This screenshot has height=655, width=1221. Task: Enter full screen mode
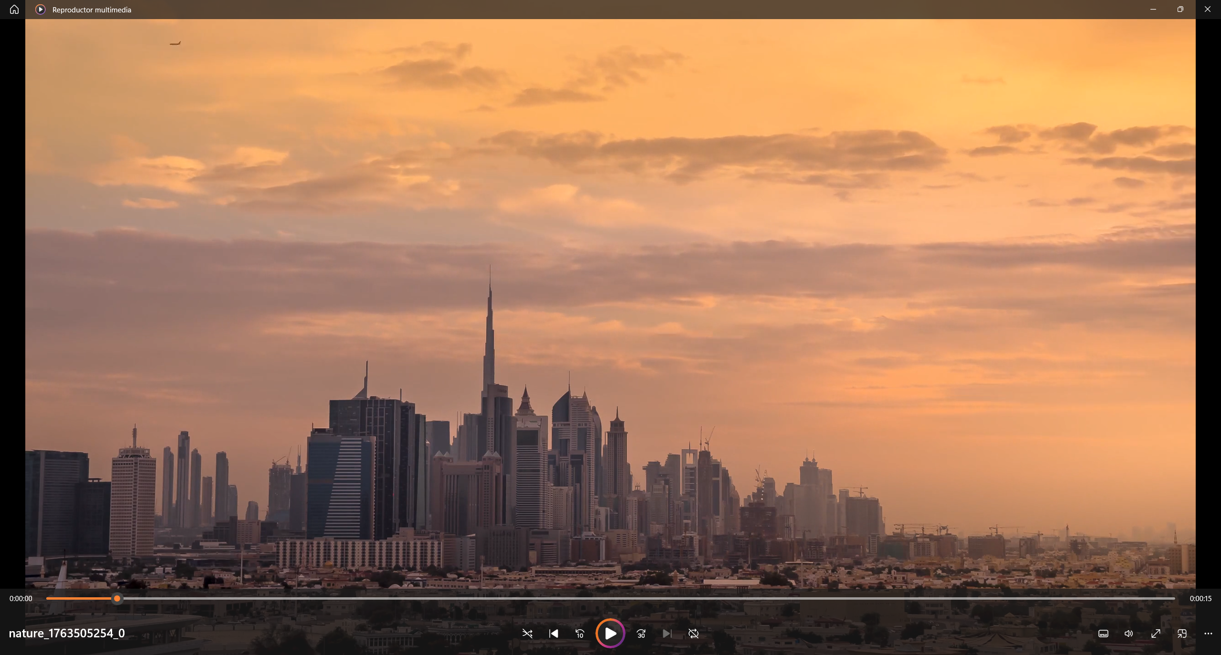(x=1155, y=634)
